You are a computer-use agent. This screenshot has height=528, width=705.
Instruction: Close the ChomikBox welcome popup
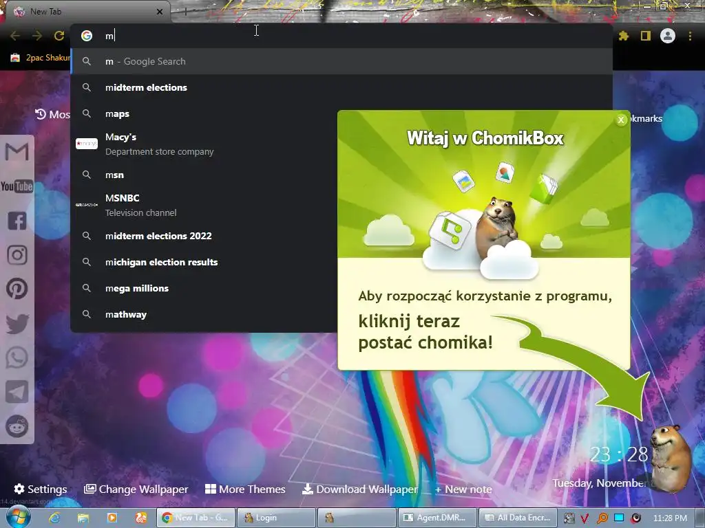pyautogui.click(x=621, y=120)
